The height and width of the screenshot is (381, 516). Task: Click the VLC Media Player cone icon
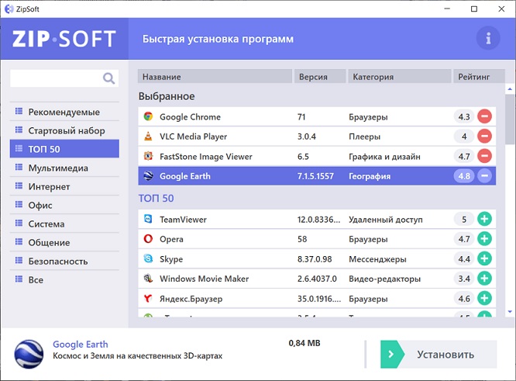pos(148,136)
